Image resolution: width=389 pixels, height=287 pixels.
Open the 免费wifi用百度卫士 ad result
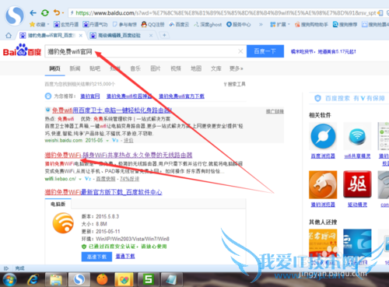point(112,110)
